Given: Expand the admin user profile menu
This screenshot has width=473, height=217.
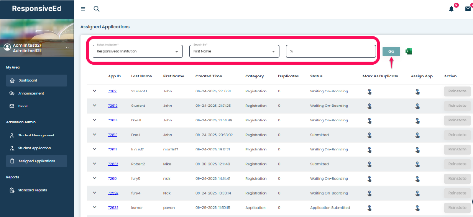Looking at the screenshot, I should [x=67, y=47].
